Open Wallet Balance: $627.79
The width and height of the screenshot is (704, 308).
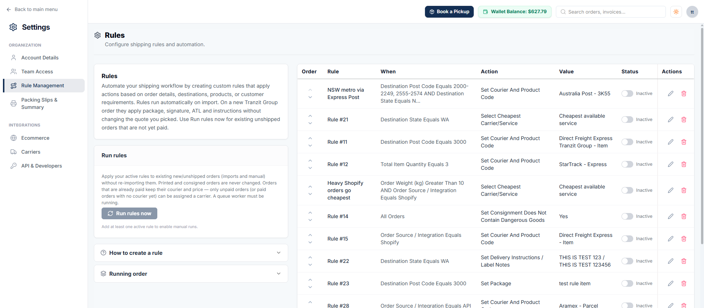514,12
